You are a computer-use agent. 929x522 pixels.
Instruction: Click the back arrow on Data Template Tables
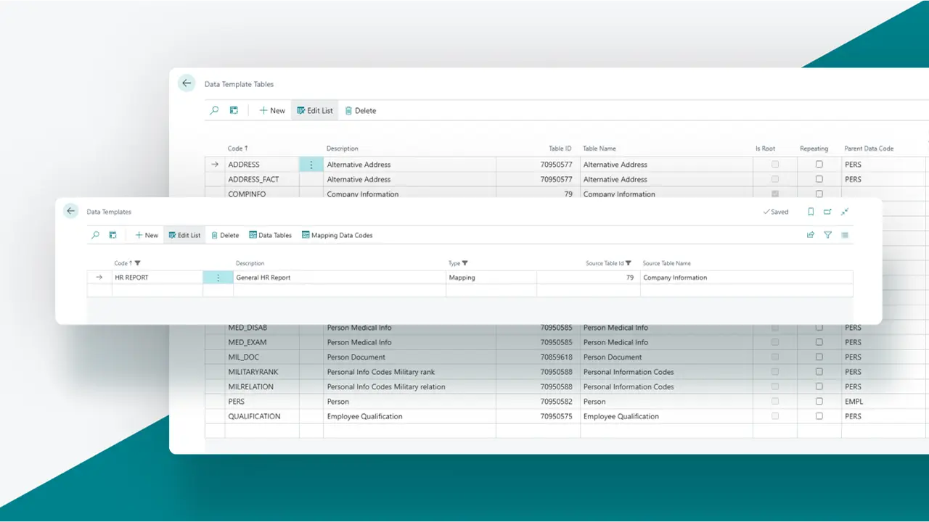[187, 83]
